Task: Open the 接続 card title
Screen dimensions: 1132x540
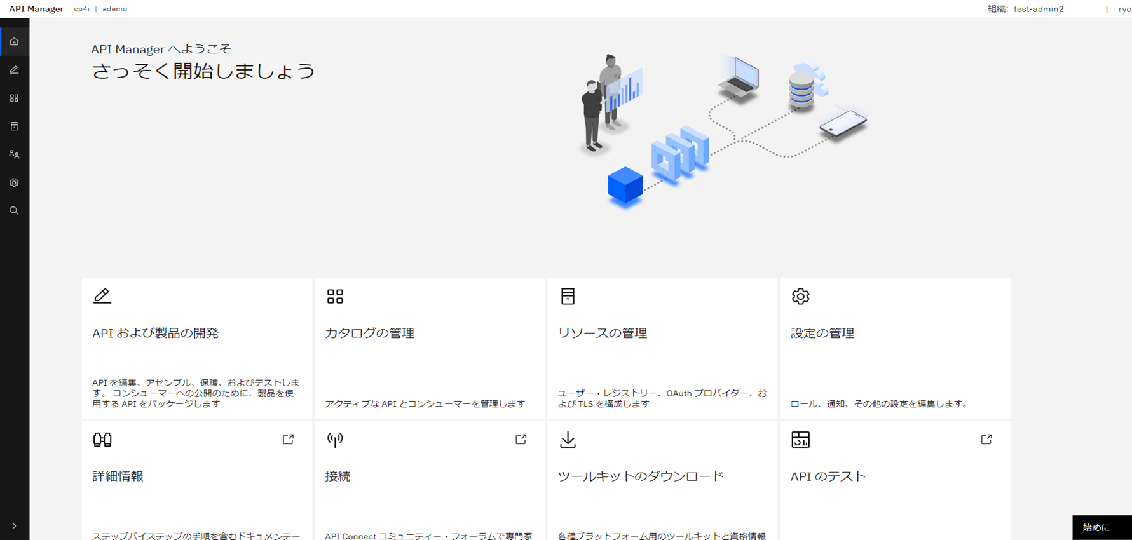Action: coord(338,476)
